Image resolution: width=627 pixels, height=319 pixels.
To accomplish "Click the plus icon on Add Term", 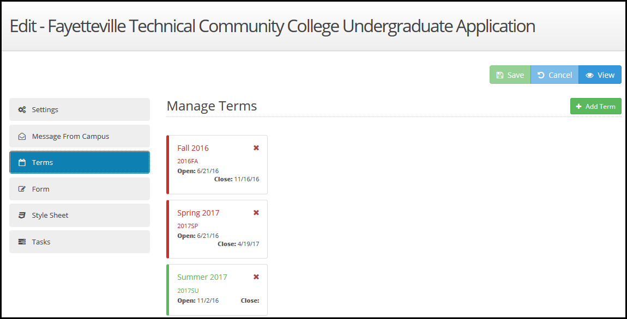I will pos(580,106).
